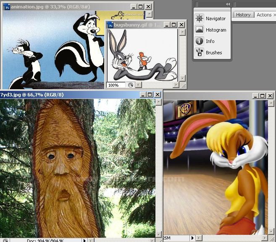Viewport: 276px width, 242px height.
Task: Click the resize grip of bugsbunny.gif window
Action: click(183, 85)
